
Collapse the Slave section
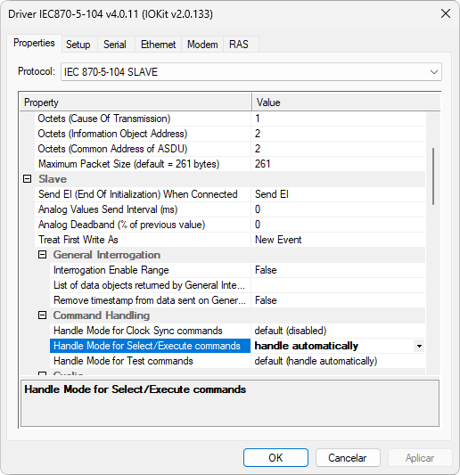click(28, 179)
